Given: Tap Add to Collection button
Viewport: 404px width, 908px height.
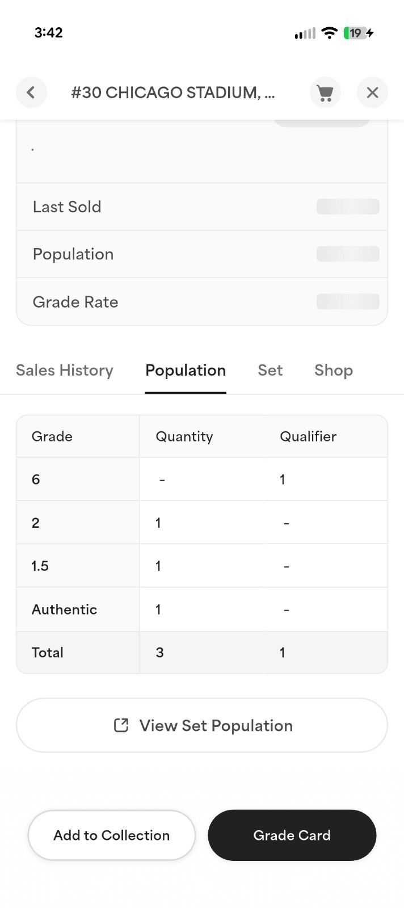Looking at the screenshot, I should (112, 835).
